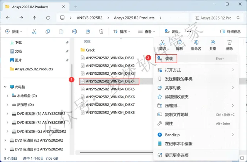Choose Mount (装载) in the context menu
This screenshot has width=247, height=162.
coord(196,58)
